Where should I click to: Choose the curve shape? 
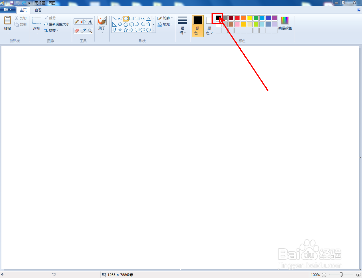[120, 19]
